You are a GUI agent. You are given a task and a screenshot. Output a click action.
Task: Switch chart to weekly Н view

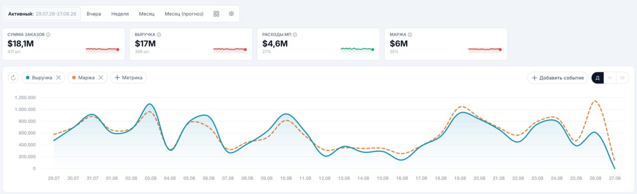[610, 78]
